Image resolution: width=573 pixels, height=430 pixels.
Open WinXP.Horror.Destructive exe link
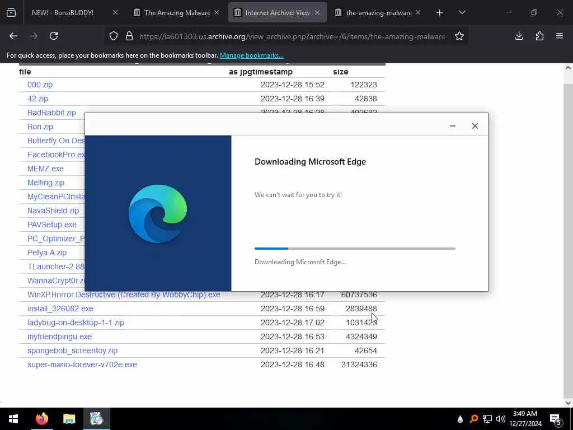pos(124,295)
